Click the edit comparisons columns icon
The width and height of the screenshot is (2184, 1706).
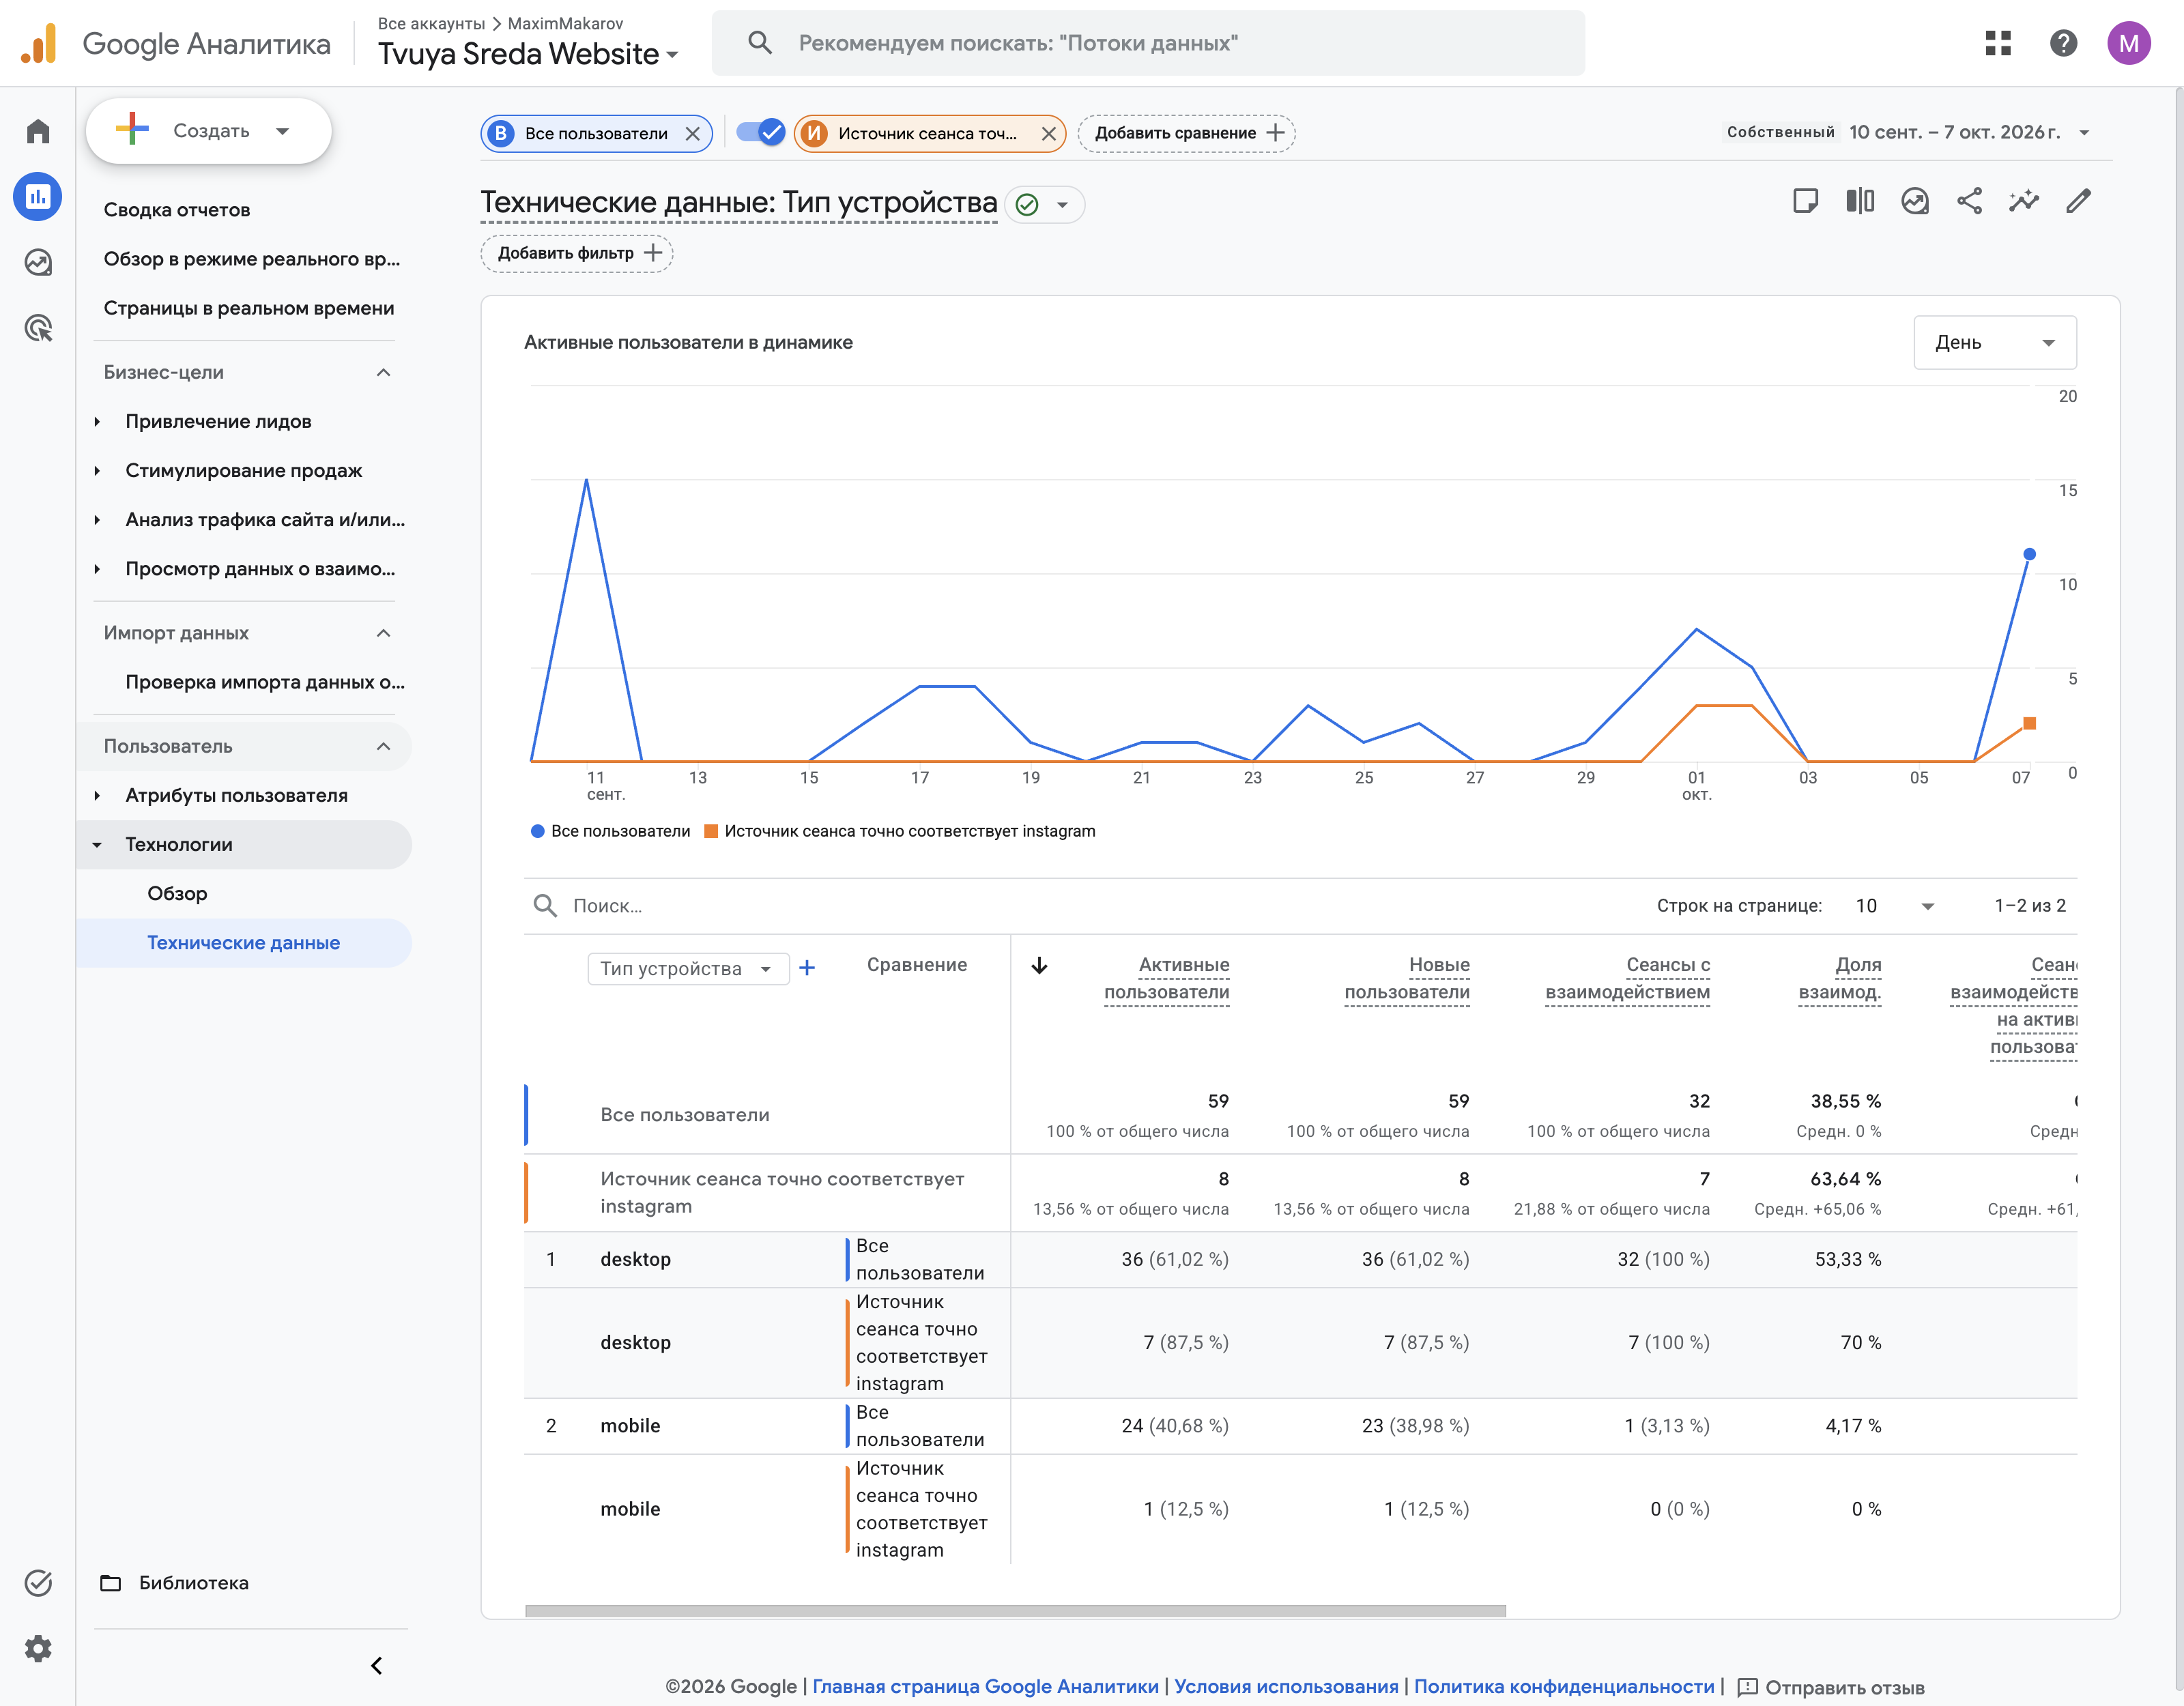pyautogui.click(x=1860, y=201)
